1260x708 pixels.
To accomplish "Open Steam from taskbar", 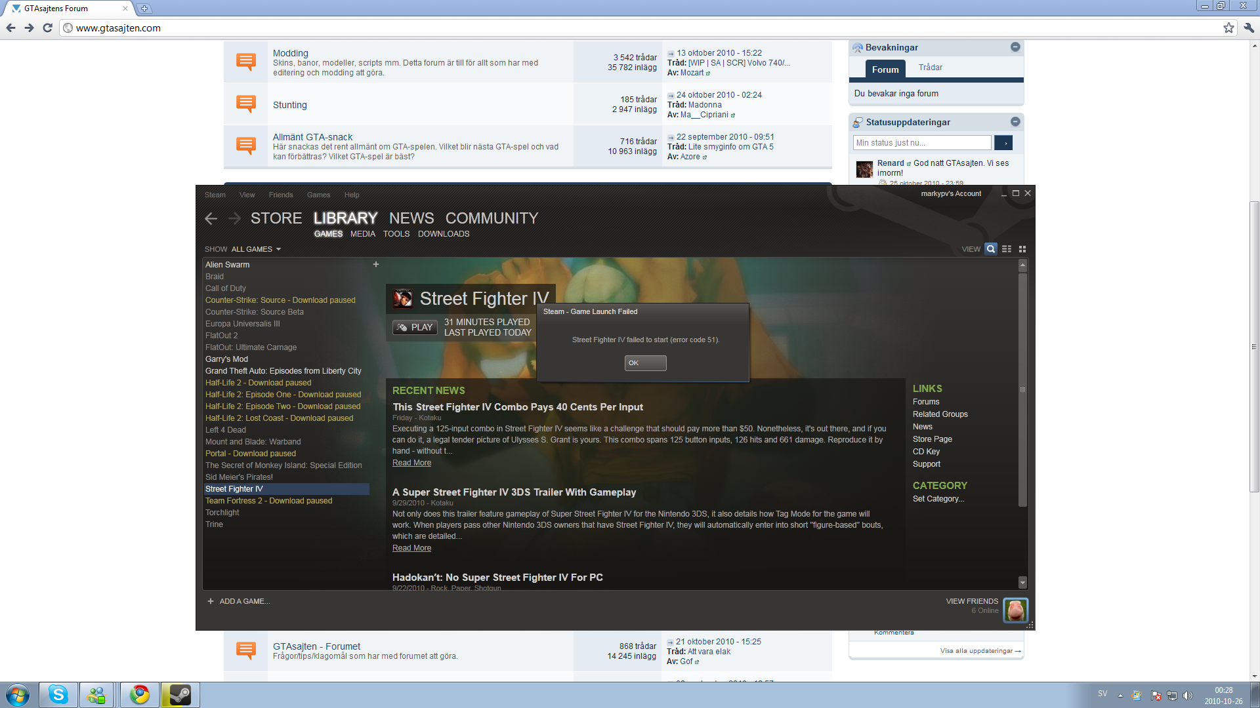I will pyautogui.click(x=180, y=695).
